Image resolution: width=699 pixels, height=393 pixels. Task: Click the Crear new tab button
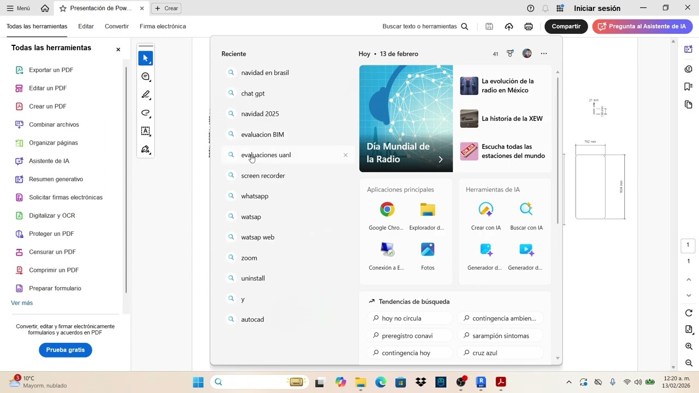[167, 8]
